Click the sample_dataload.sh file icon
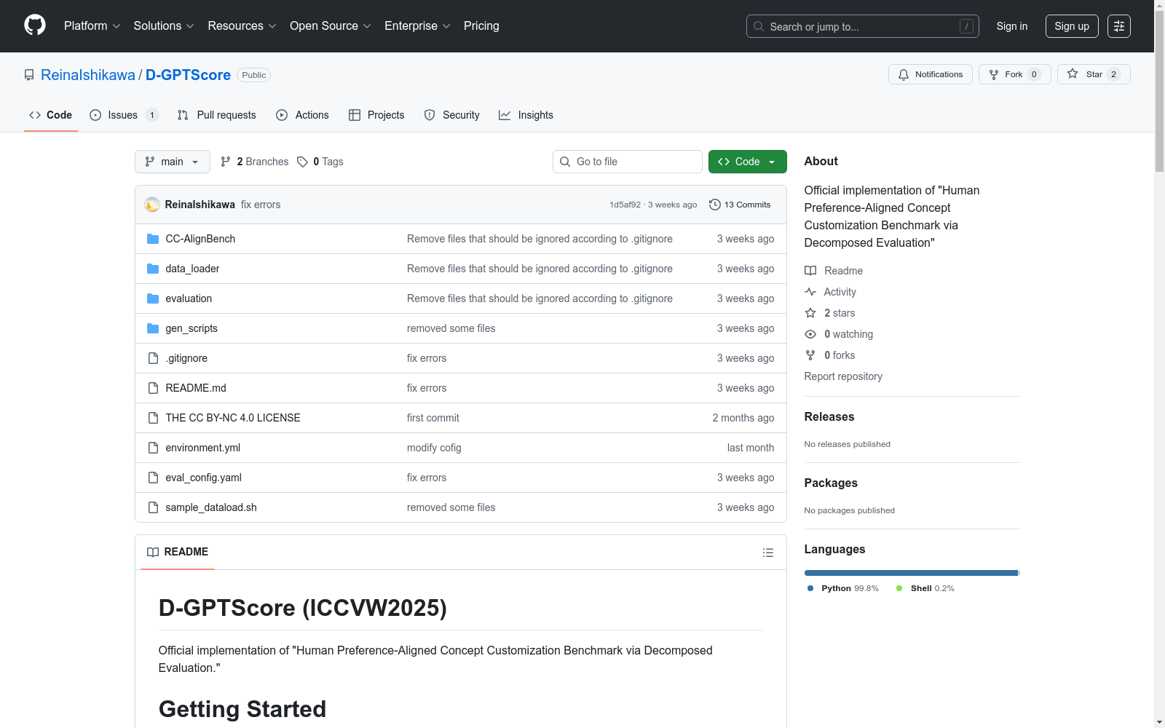The image size is (1165, 728). tap(153, 507)
